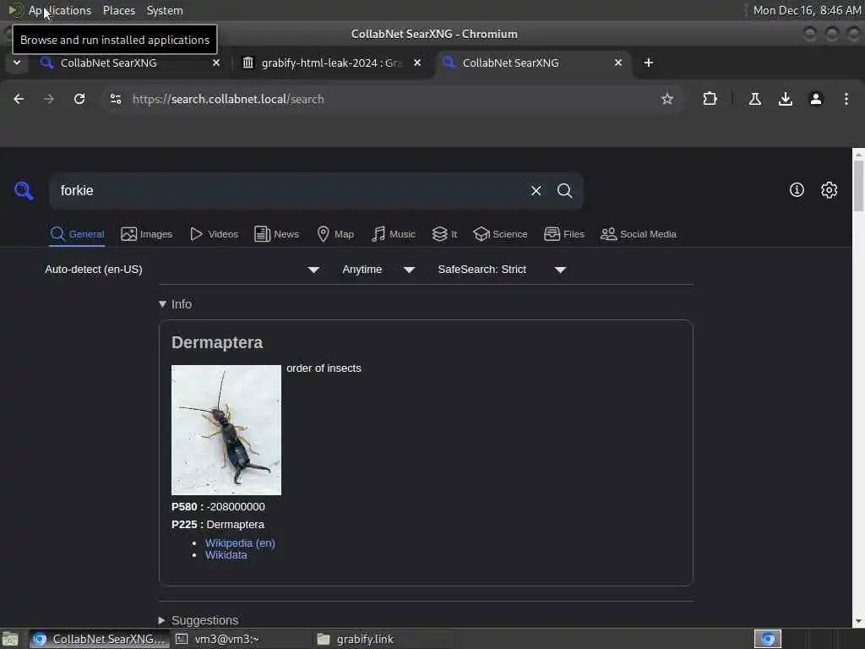Collapse the Info section
This screenshot has width=865, height=649.
176,304
